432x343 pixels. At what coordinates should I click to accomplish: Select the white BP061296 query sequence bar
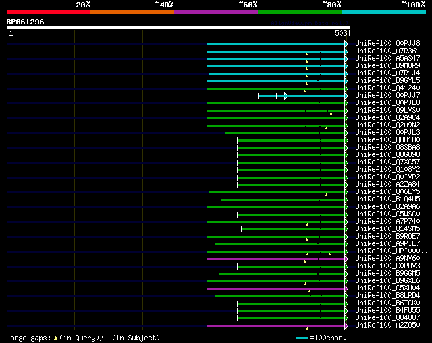pos(178,28)
